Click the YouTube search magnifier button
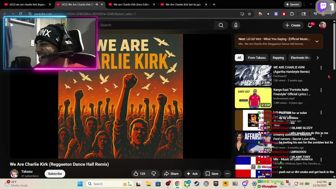 point(221,25)
